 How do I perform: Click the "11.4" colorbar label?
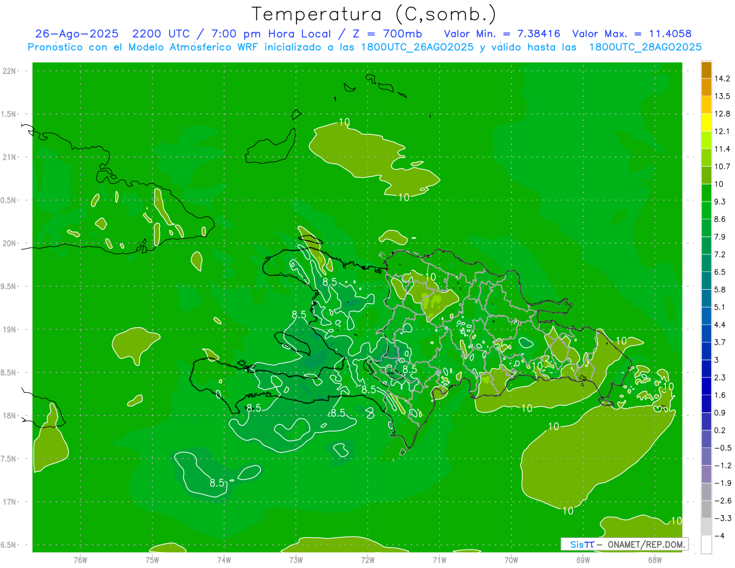(x=723, y=149)
